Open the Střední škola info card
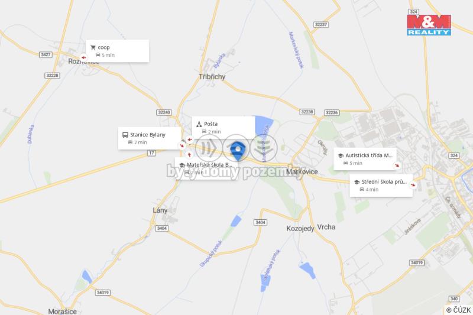 [x=381, y=186]
